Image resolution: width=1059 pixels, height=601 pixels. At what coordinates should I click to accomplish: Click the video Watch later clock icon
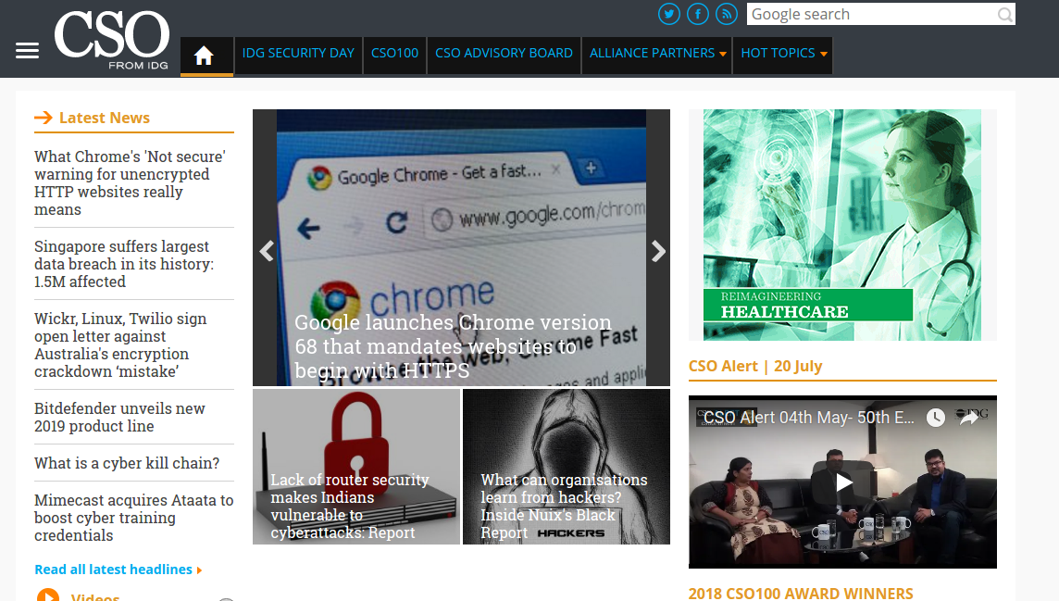point(935,418)
